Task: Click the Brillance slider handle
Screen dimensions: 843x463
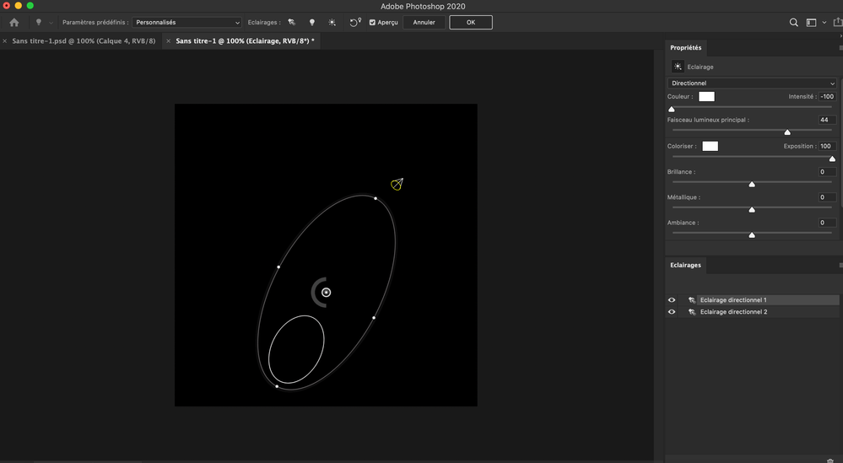Action: click(752, 184)
